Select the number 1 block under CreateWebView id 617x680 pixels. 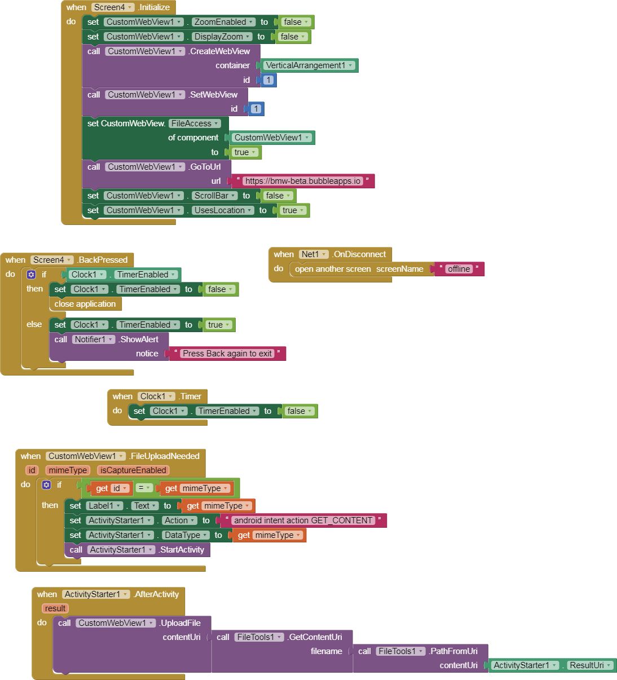click(x=268, y=80)
